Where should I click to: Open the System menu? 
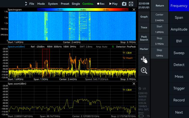coord(53,4)
